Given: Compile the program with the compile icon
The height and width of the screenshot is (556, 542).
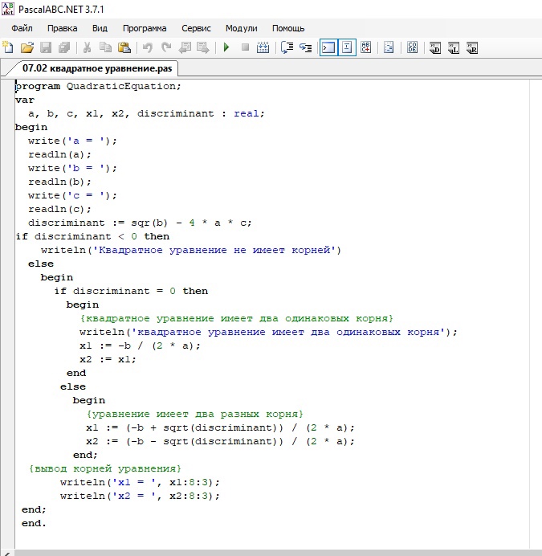Looking at the screenshot, I should [x=263, y=47].
